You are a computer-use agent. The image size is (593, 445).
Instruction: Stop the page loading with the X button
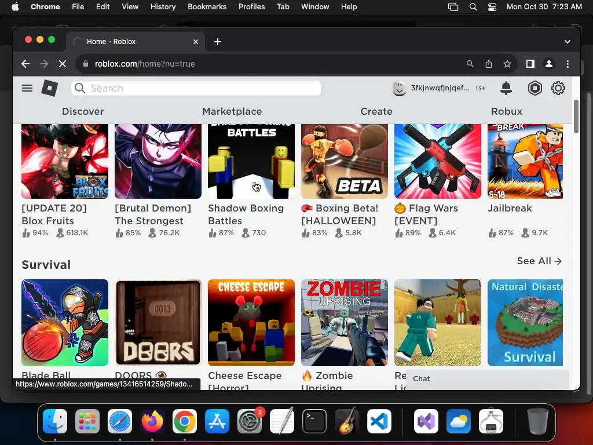(x=63, y=64)
